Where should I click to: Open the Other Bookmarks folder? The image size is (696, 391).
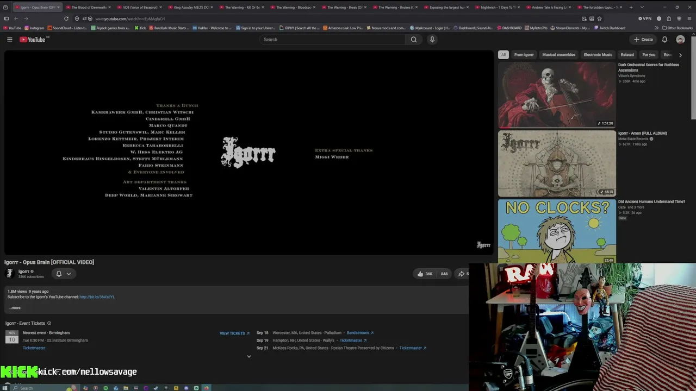pyautogui.click(x=678, y=28)
